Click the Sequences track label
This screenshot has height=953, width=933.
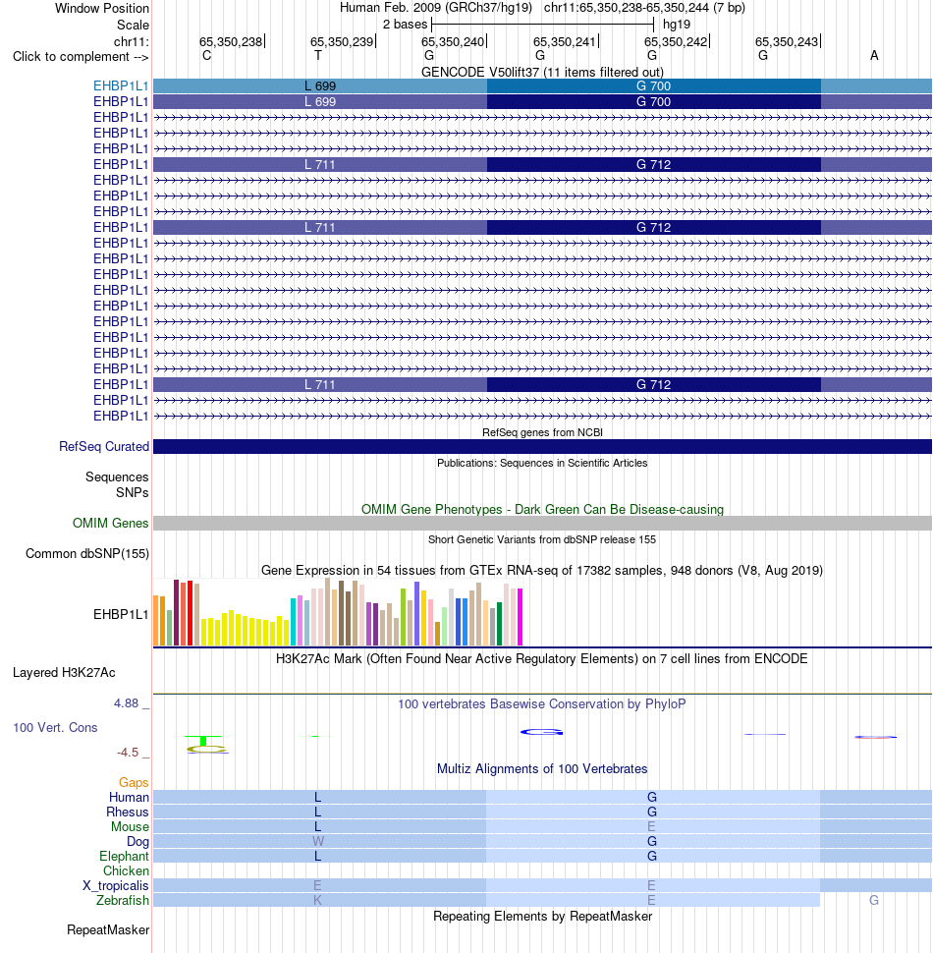click(117, 477)
